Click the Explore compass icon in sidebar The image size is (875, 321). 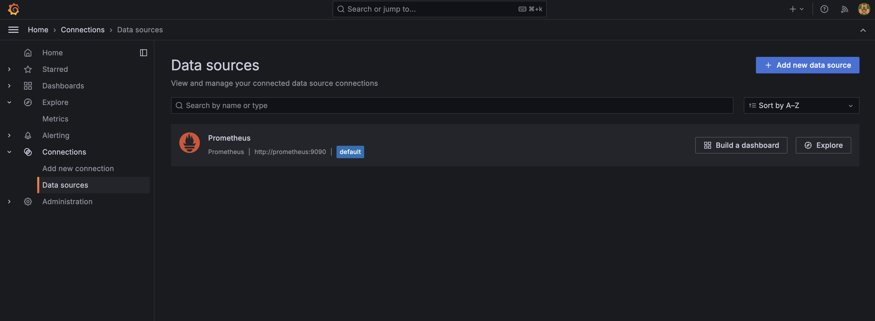(x=28, y=102)
